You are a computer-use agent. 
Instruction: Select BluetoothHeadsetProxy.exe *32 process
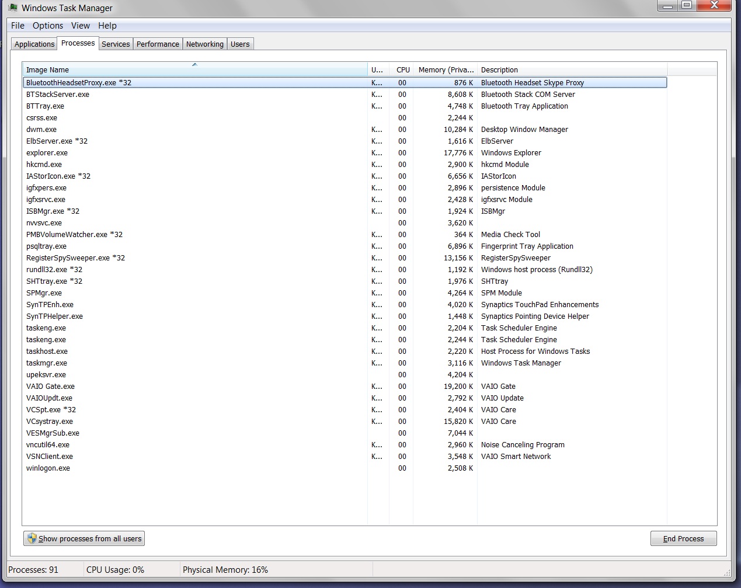coord(345,83)
